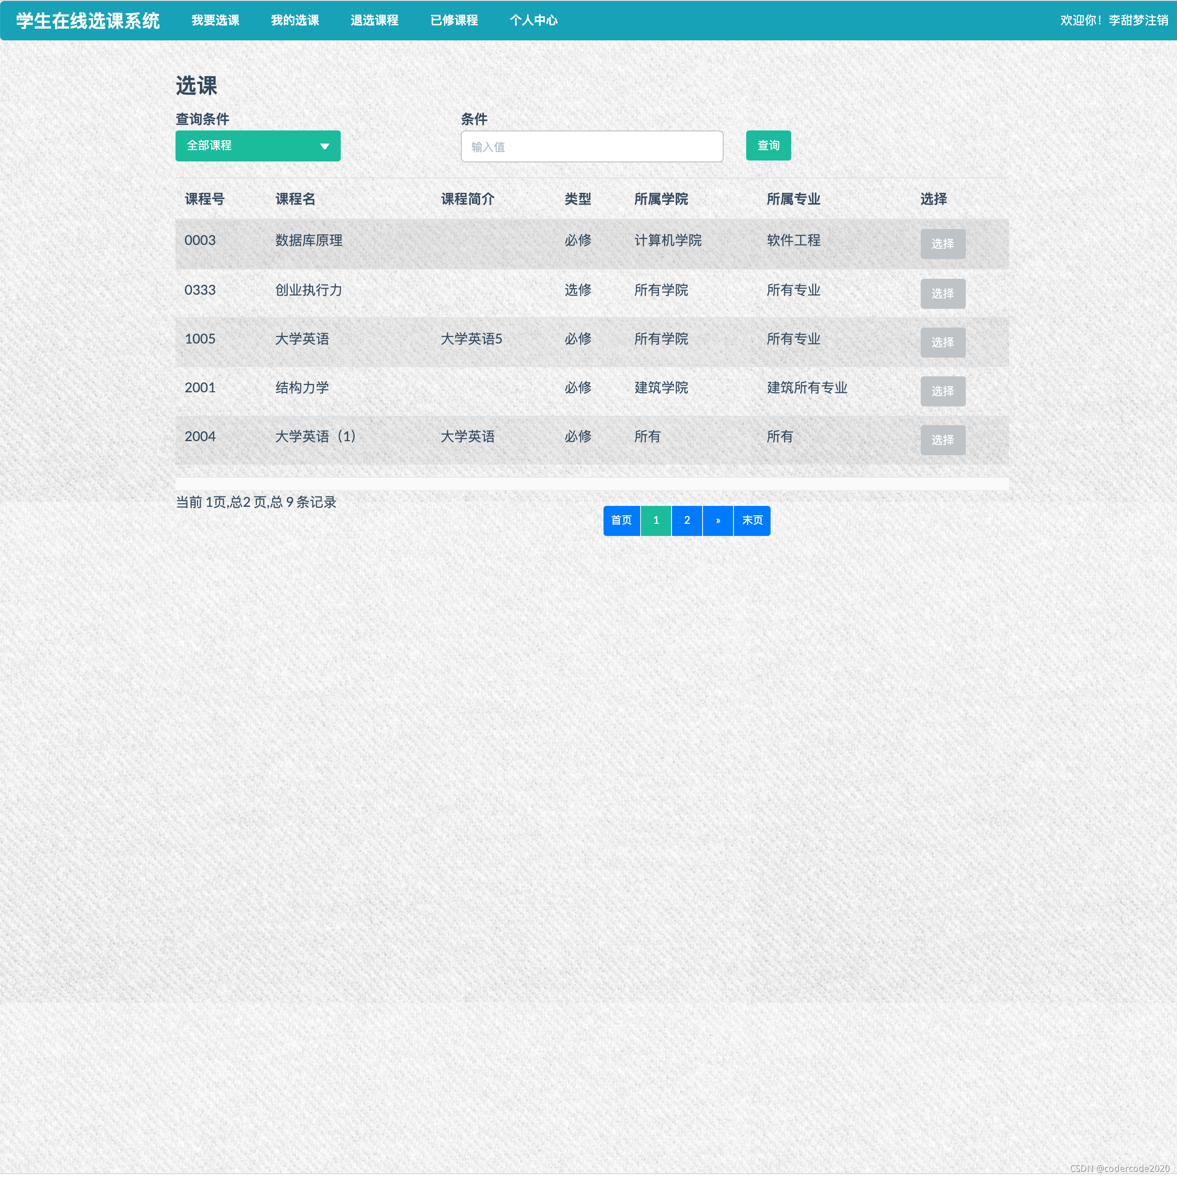Image resolution: width=1177 pixels, height=1177 pixels.
Task: Click the 当前 1页,总2 页,总 9 条记录 status text
Action: (x=256, y=502)
